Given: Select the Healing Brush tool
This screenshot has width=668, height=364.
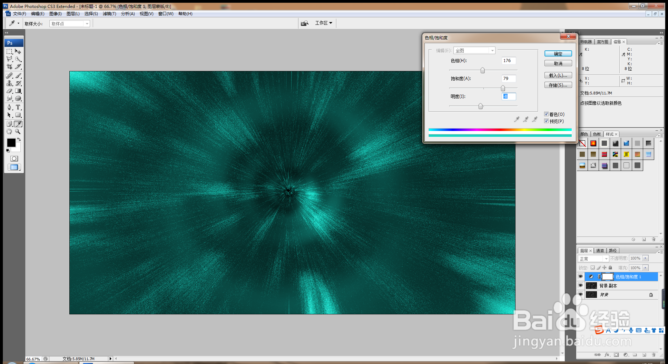Looking at the screenshot, I should pyautogui.click(x=9, y=75).
